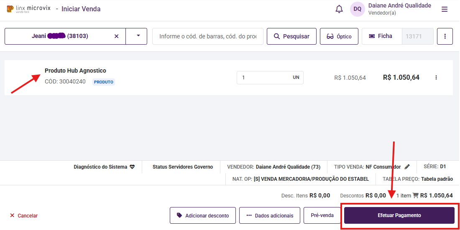The image size is (460, 230).
Task: Click the VENDEDOR Daiane André Qualidade entry
Action: (274, 167)
